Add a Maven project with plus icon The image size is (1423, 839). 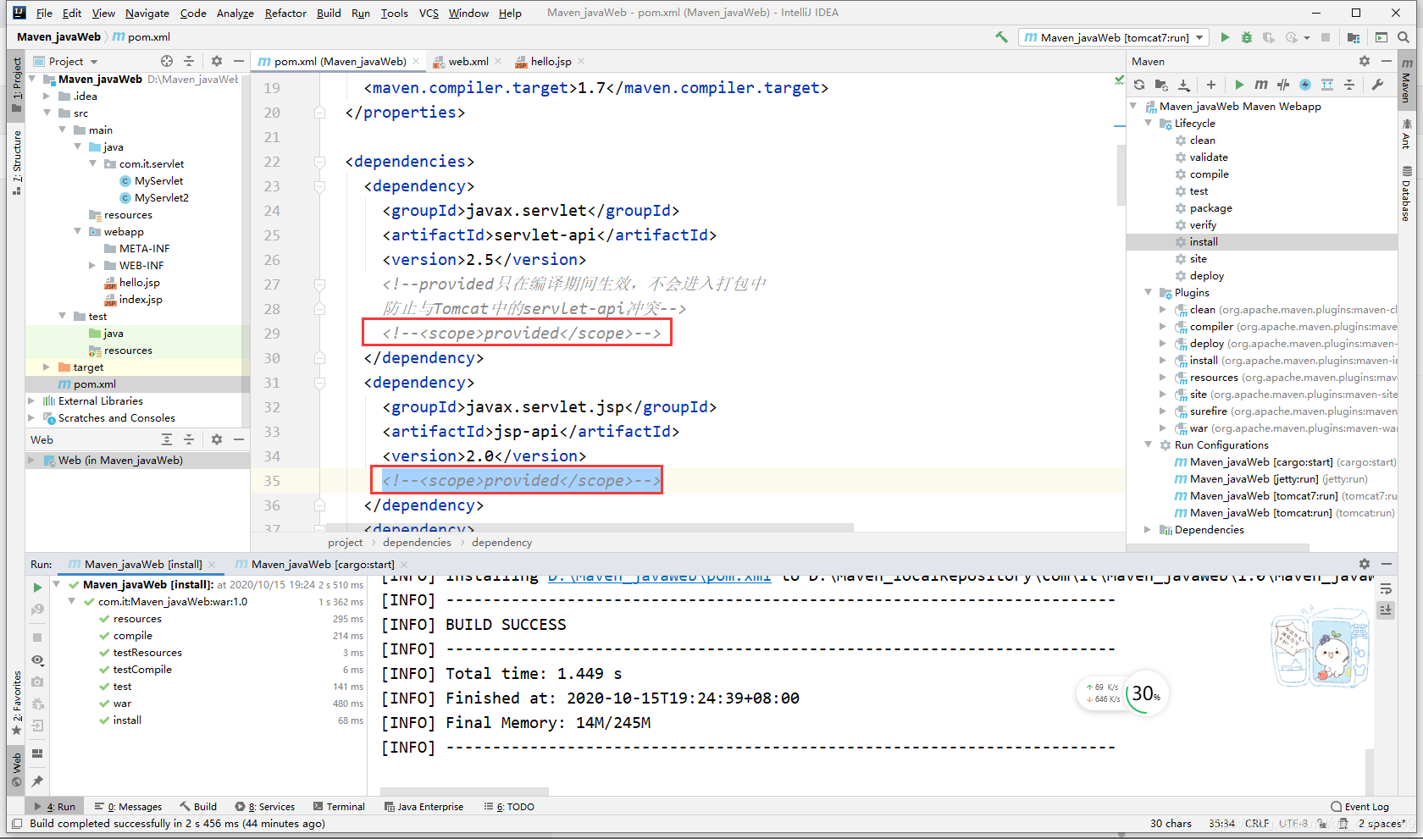(x=1211, y=85)
